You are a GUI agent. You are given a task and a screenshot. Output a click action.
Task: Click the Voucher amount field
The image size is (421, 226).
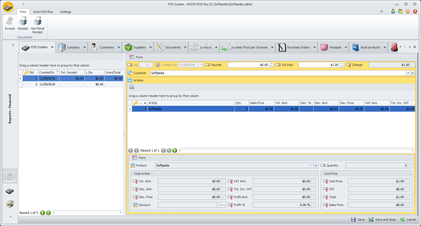[x=248, y=65]
